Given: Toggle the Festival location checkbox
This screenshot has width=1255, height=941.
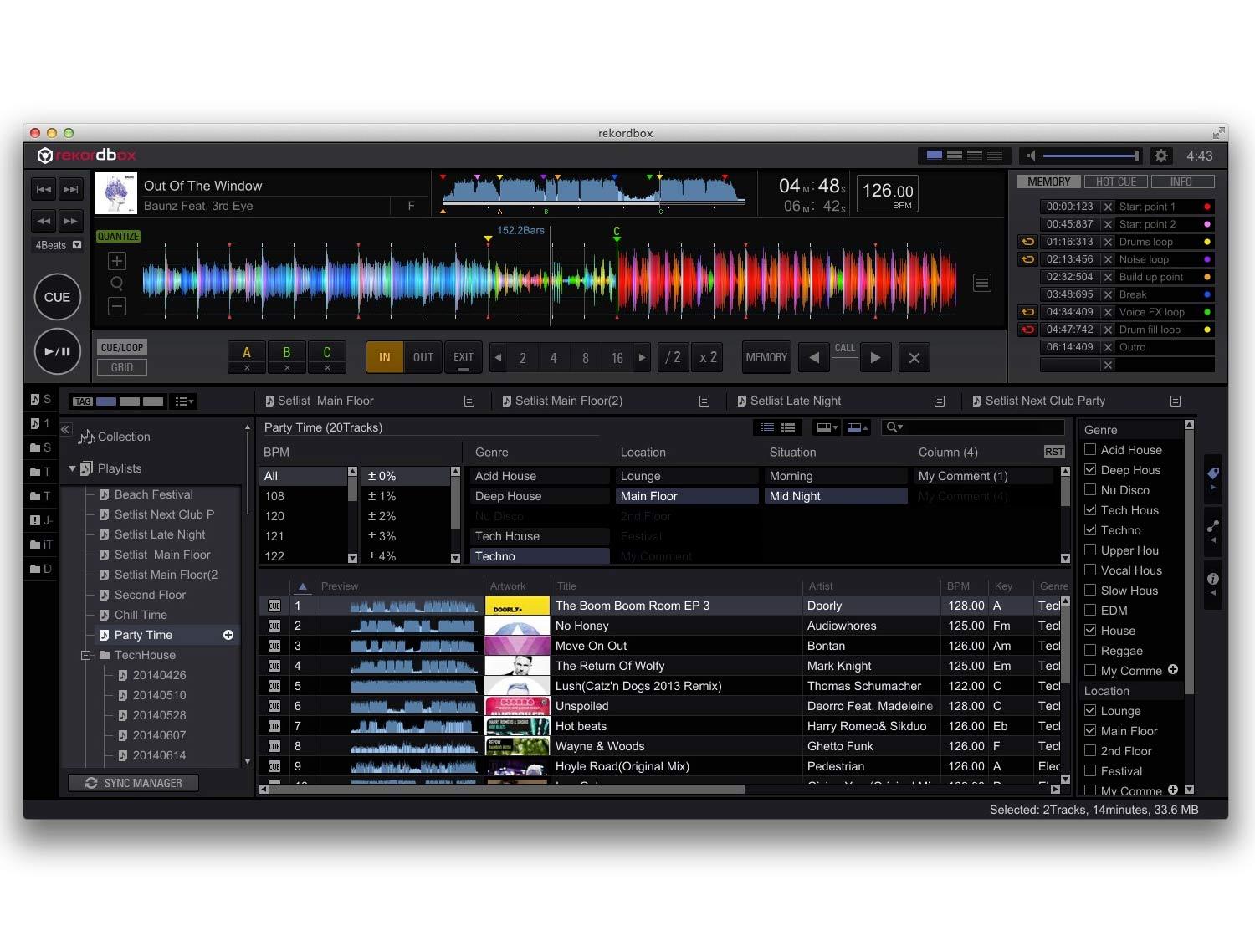Looking at the screenshot, I should pyautogui.click(x=1090, y=770).
